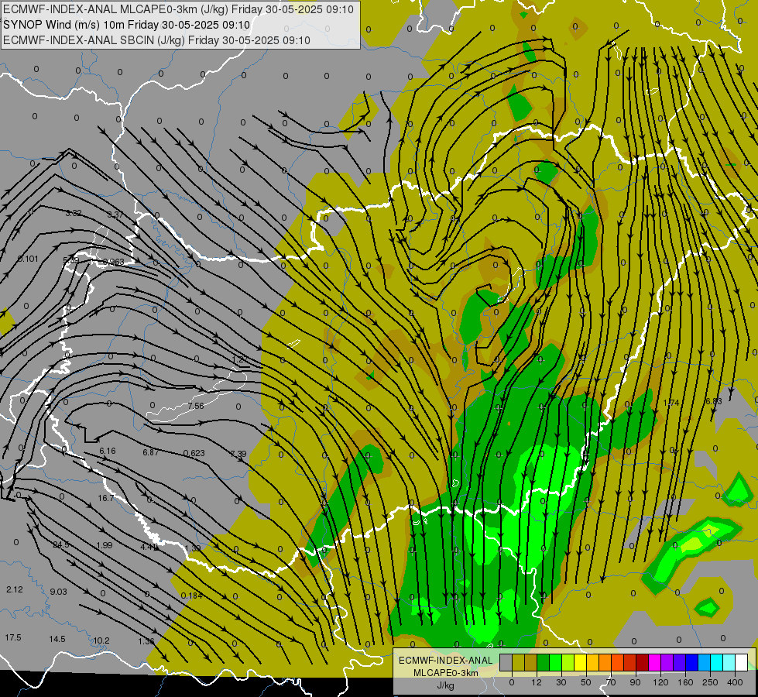758x697 pixels.
Task: Select the olive-yellow legend swatch above label 0
Action: pos(518,662)
